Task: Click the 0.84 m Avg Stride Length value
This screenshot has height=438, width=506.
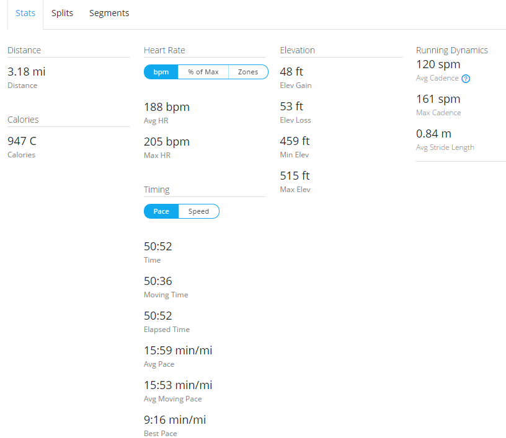Action: [434, 134]
